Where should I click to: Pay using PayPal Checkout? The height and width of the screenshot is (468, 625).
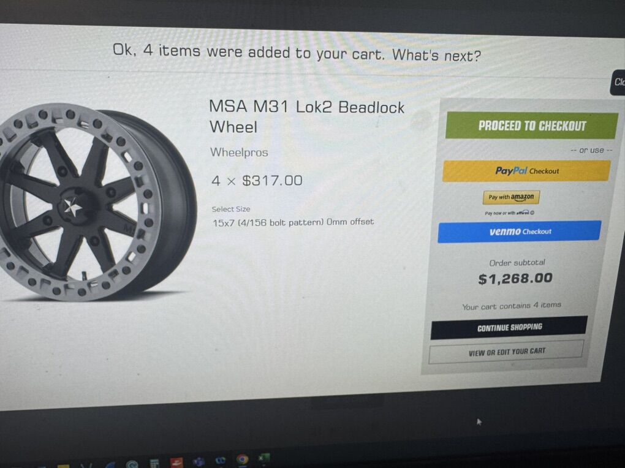point(526,171)
